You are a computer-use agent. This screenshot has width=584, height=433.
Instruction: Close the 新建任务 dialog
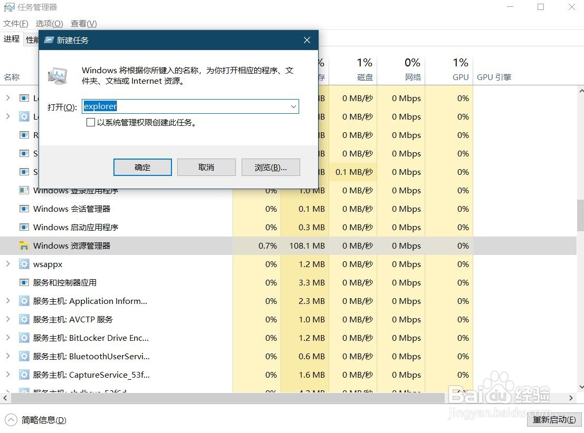[307, 40]
